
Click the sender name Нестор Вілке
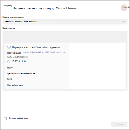[14, 53]
